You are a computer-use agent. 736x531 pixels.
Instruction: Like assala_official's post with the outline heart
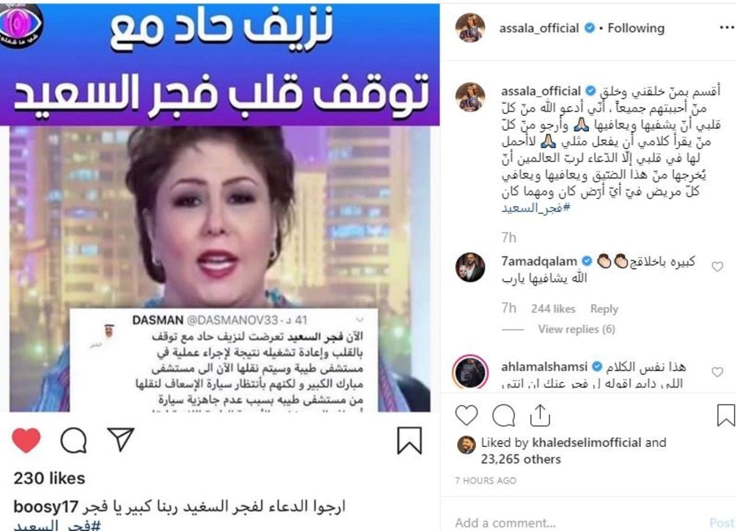point(467,415)
